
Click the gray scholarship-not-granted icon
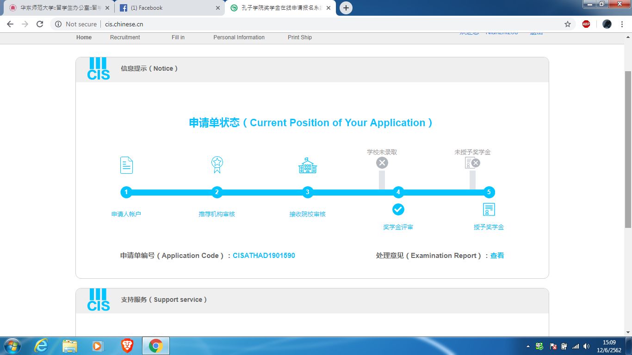[x=472, y=163]
